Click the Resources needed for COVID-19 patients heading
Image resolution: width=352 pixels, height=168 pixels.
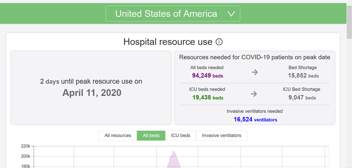[x=255, y=57]
